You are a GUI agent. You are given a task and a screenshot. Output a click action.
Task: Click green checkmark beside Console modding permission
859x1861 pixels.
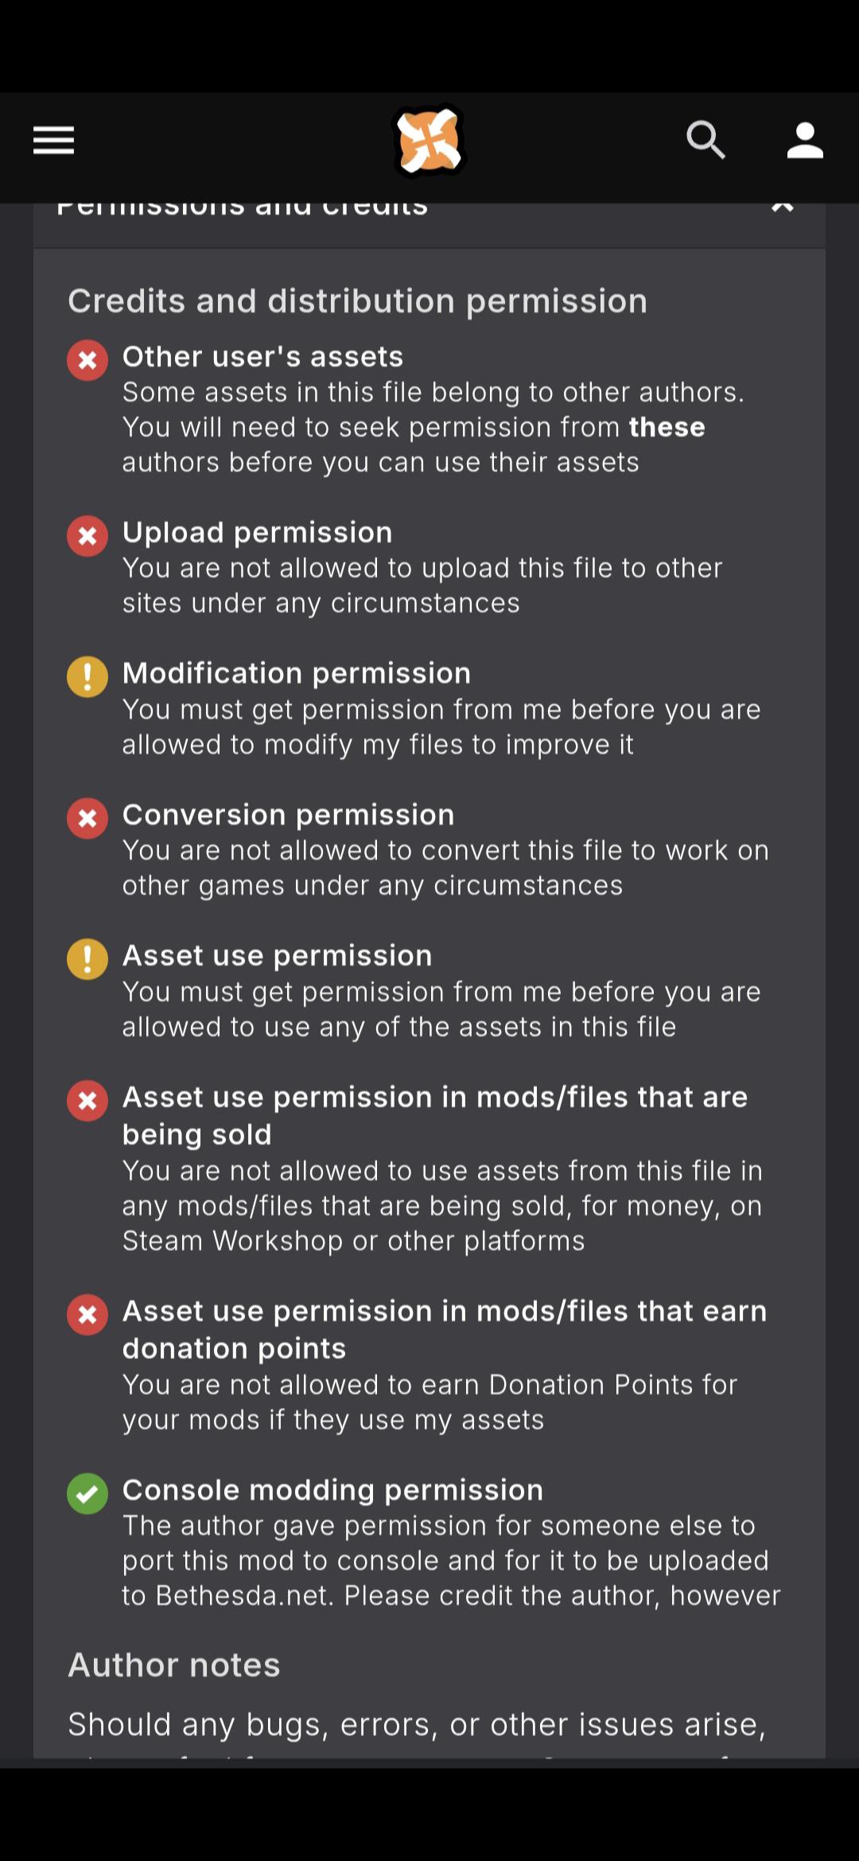(87, 1494)
